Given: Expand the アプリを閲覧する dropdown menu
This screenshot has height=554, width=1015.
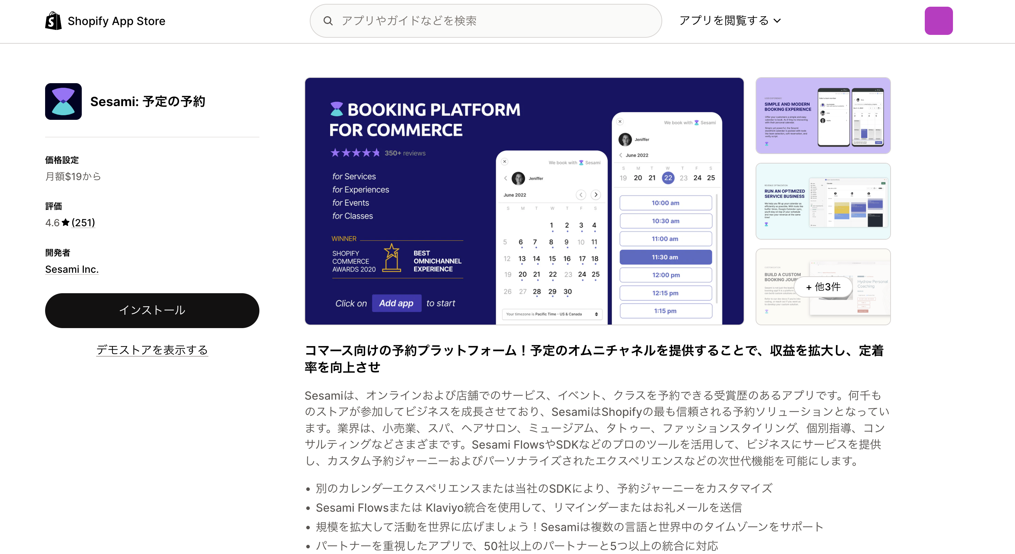Looking at the screenshot, I should [x=730, y=20].
